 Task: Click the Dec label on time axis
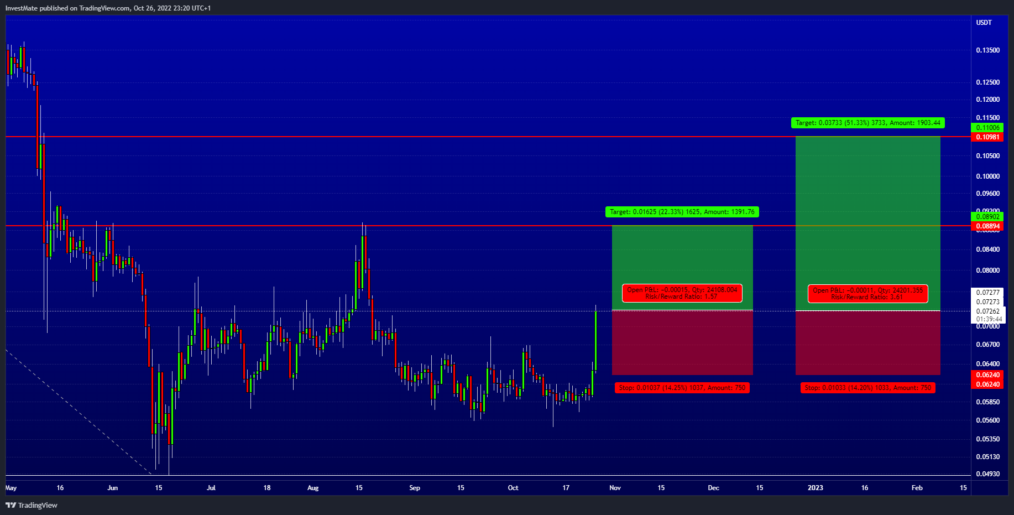tap(714, 488)
